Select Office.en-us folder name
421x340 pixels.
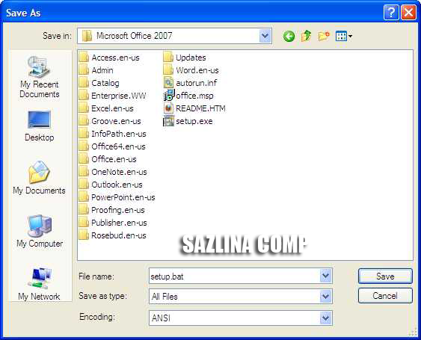(x=114, y=159)
